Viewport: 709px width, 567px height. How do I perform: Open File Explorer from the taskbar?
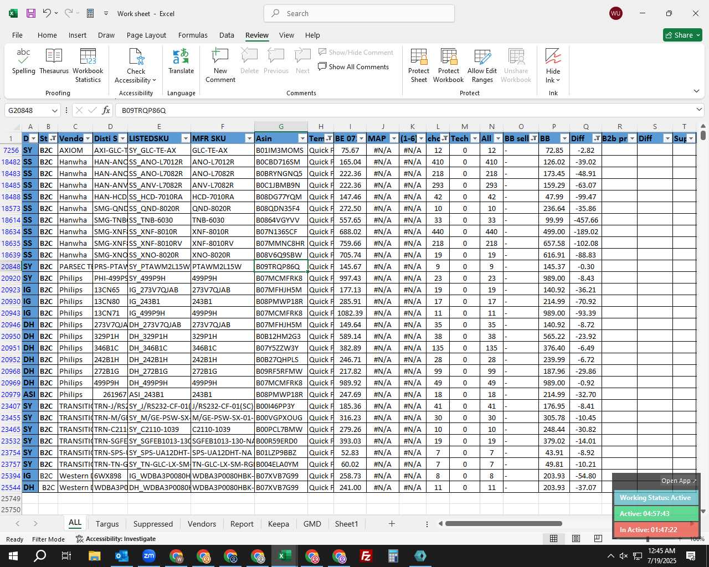click(95, 556)
